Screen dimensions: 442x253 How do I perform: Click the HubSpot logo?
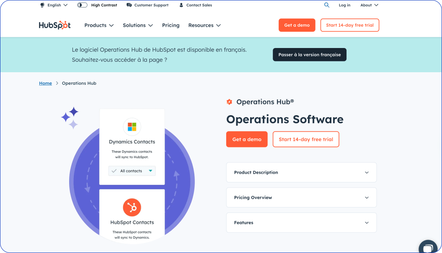pyautogui.click(x=55, y=25)
